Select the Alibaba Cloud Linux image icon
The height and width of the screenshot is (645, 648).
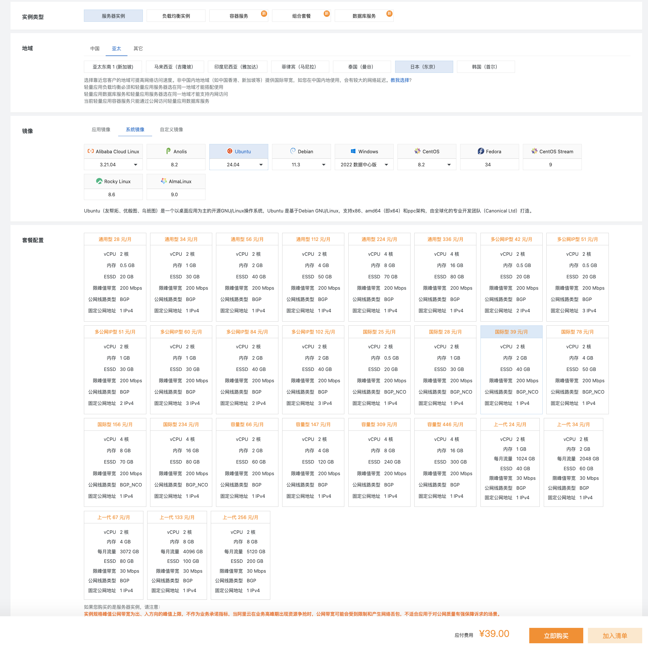pos(91,151)
